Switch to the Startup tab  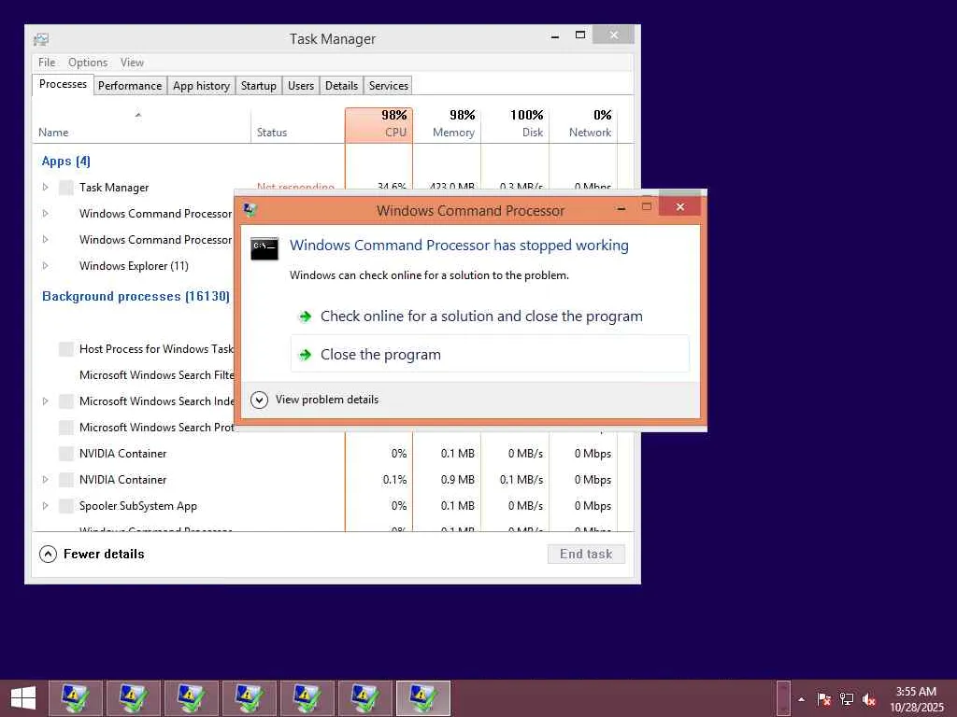(x=259, y=85)
